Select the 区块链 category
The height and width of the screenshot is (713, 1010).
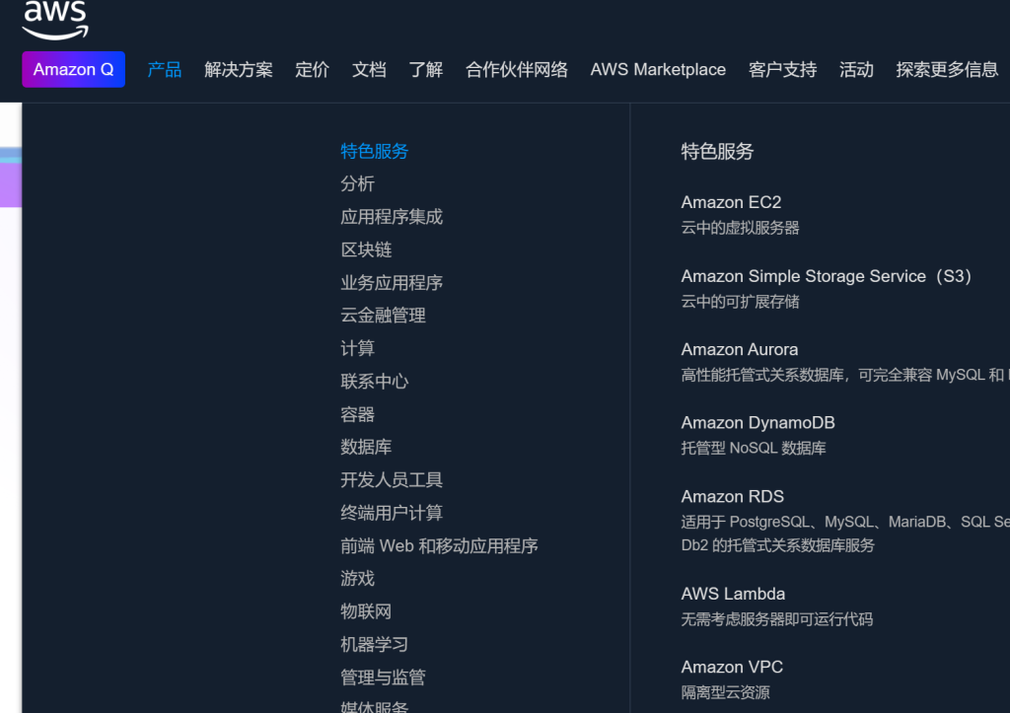pyautogui.click(x=366, y=250)
